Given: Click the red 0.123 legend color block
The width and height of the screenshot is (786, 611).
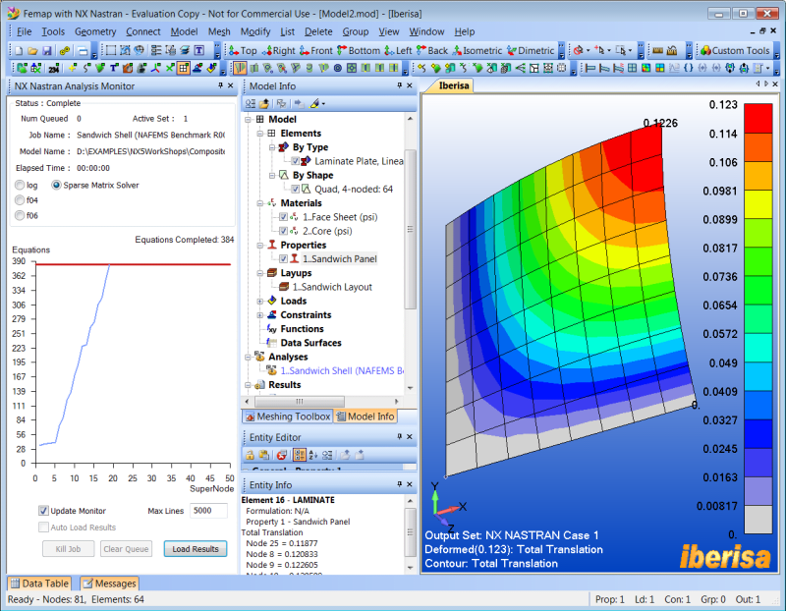Looking at the screenshot, I should (758, 118).
